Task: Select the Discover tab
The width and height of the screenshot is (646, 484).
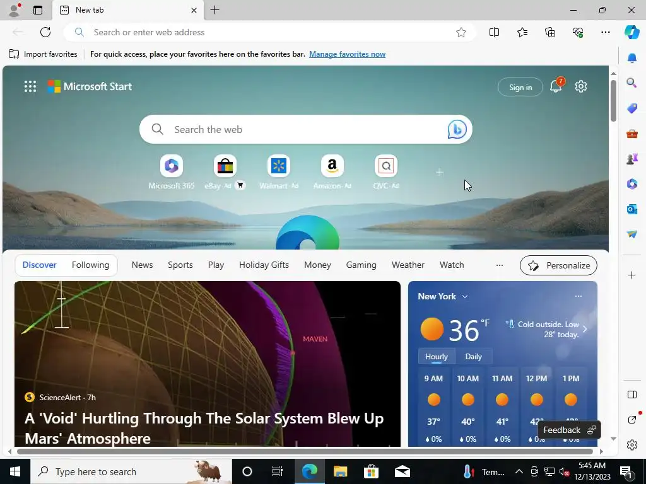Action: pos(40,265)
